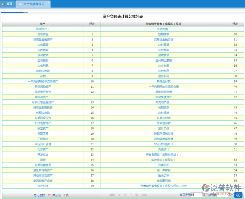Close the 资产负债表公式 tab
Image resolution: width=245 pixels, height=199 pixels.
point(49,3)
